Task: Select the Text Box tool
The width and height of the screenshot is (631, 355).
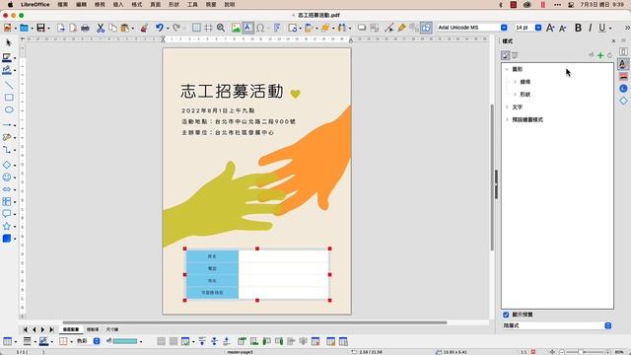Action: 247,28
